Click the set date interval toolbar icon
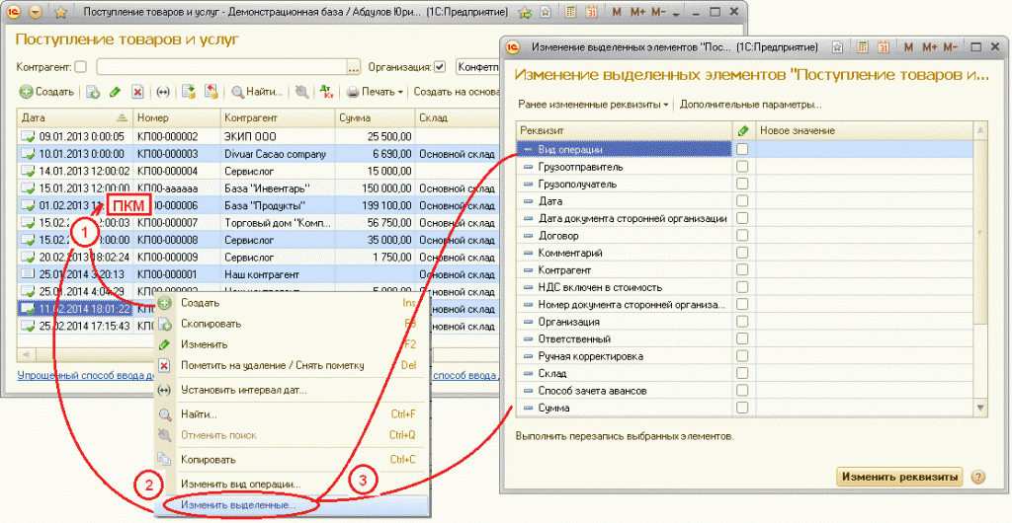Image resolution: width=1012 pixels, height=523 pixels. (x=163, y=92)
